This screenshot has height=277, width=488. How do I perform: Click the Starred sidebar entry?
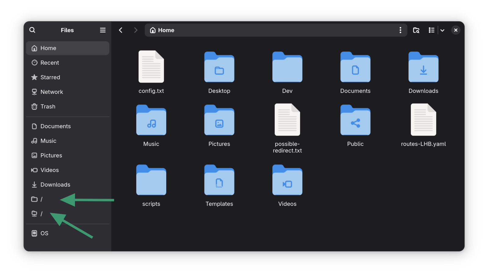[x=50, y=77]
